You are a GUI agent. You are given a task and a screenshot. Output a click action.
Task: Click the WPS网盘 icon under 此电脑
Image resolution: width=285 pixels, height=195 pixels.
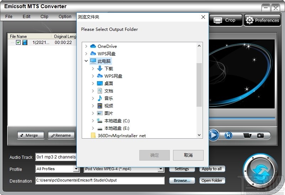click(x=100, y=76)
